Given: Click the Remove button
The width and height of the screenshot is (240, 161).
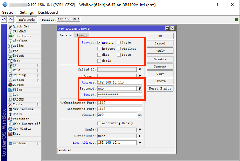Looking at the screenshot, I should pyautogui.click(x=160, y=81).
